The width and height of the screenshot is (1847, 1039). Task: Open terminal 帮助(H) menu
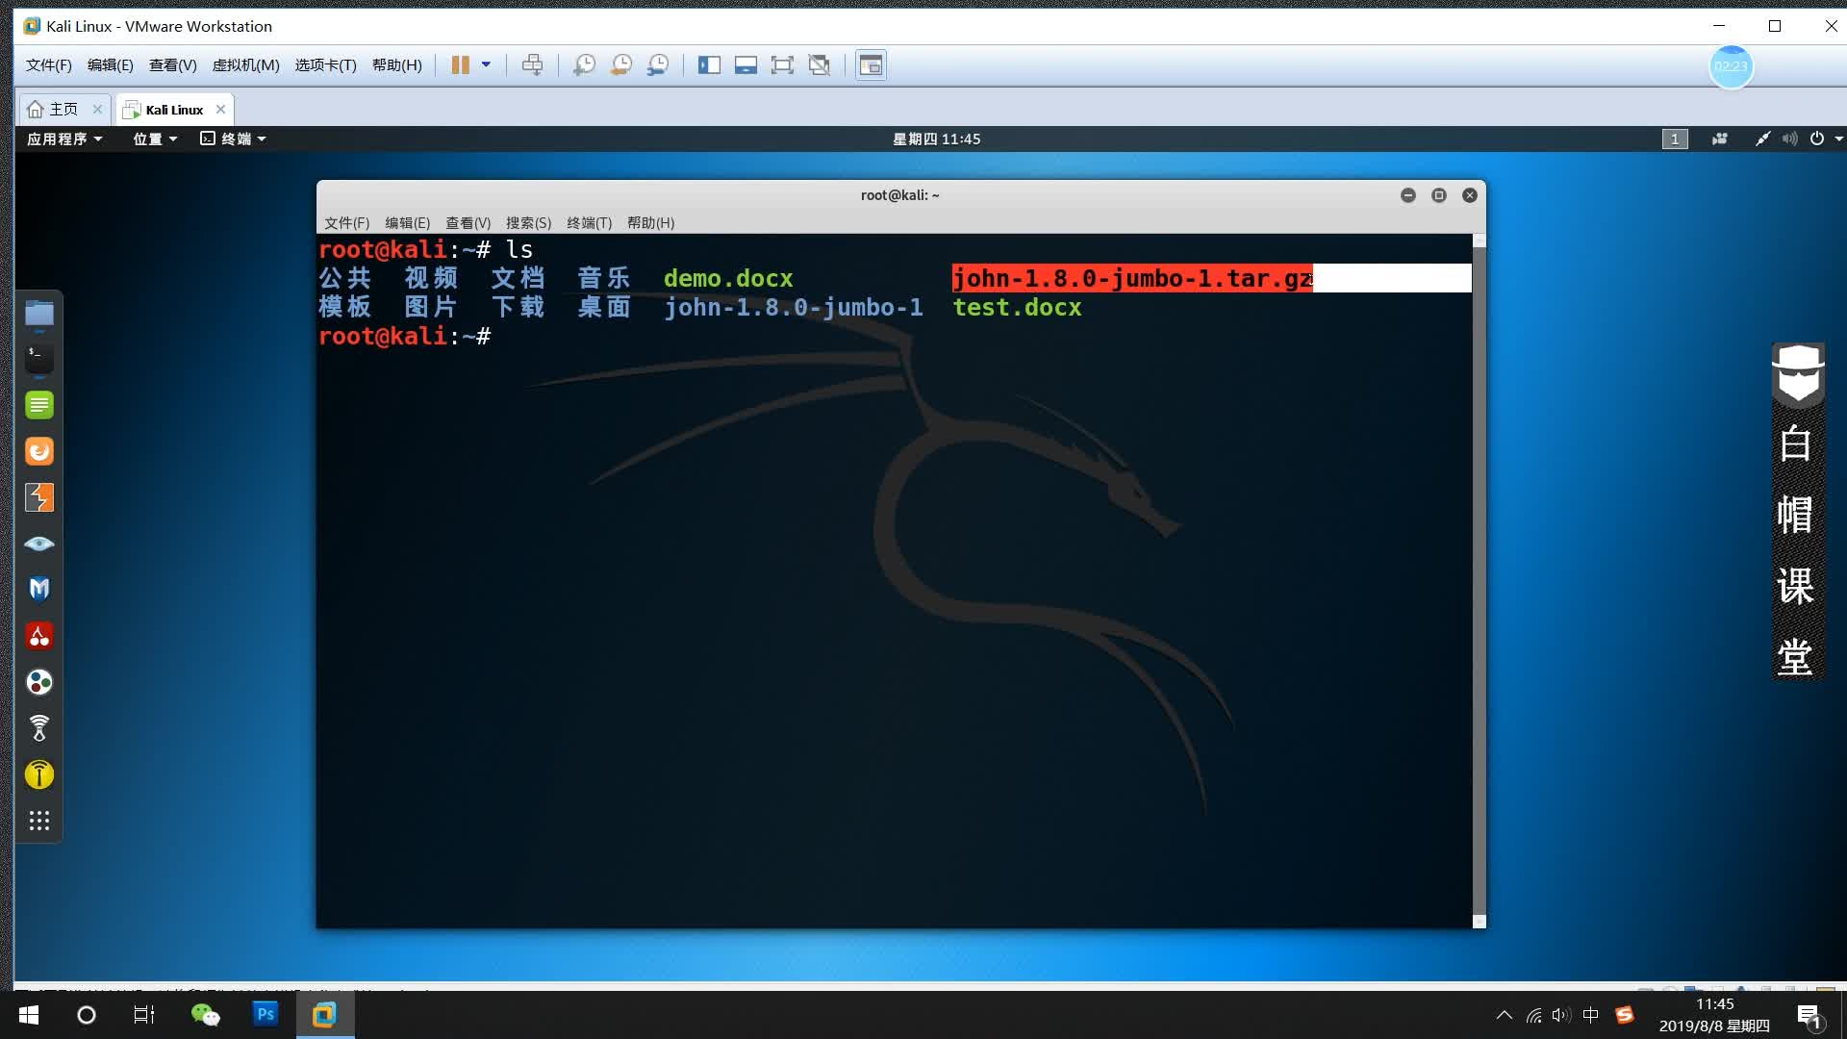[x=650, y=222]
